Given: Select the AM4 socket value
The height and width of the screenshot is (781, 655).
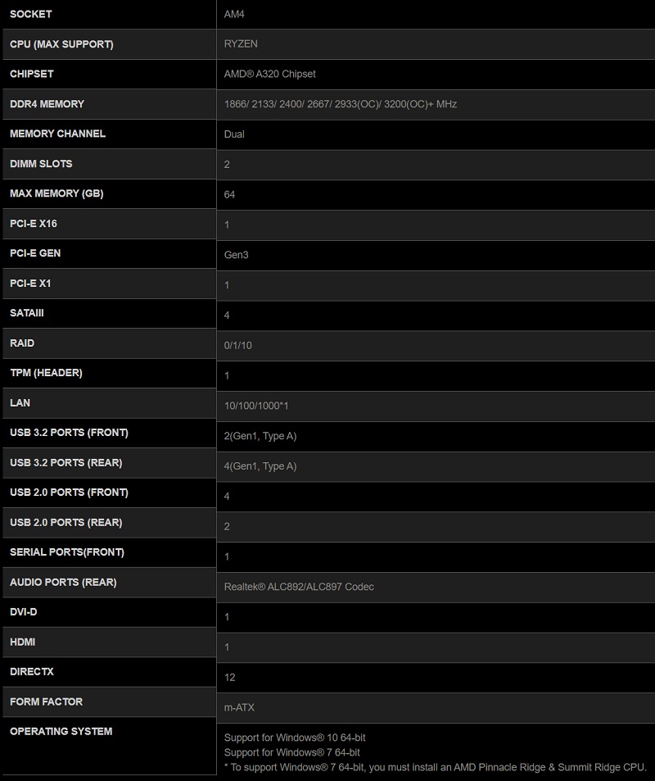Looking at the screenshot, I should (x=235, y=15).
